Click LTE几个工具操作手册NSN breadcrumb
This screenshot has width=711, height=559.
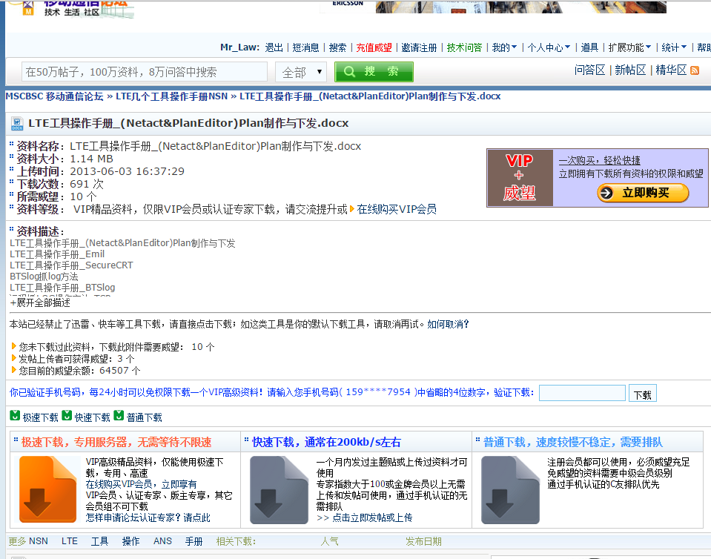pos(171,96)
